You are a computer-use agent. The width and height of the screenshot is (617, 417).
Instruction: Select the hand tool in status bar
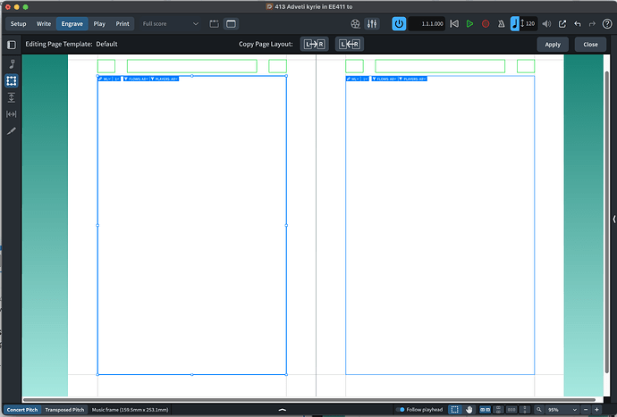click(469, 410)
